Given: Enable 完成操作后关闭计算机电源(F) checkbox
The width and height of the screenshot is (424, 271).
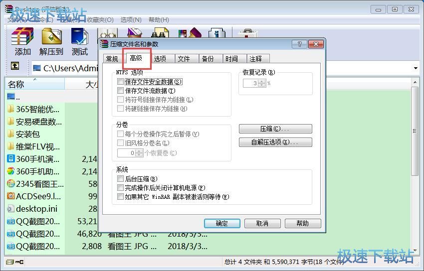Looking at the screenshot, I should tap(120, 188).
